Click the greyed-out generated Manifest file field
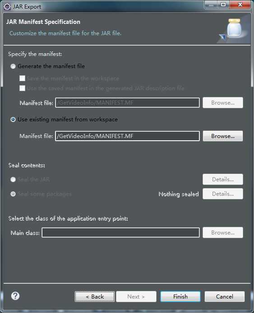The image size is (254, 313). (x=127, y=102)
